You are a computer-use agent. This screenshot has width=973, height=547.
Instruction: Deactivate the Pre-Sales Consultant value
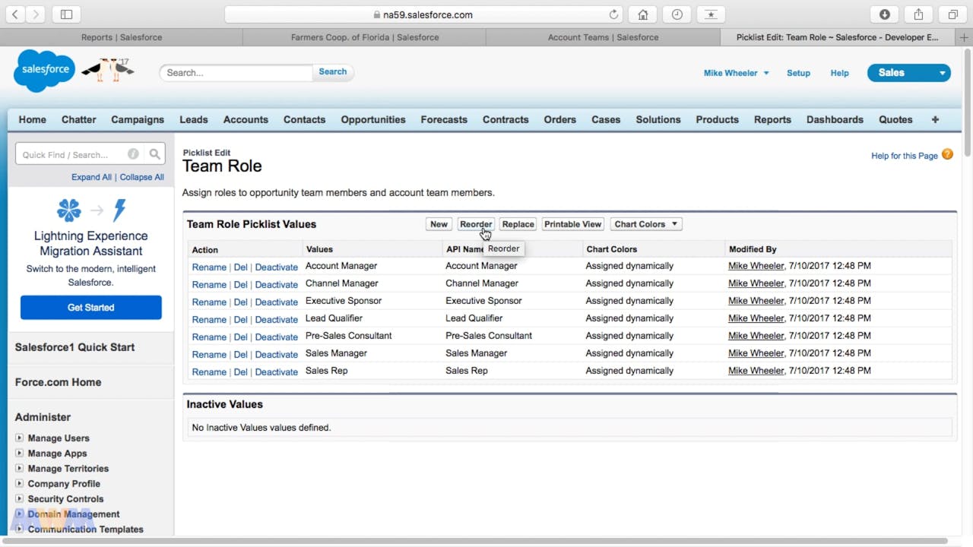(276, 337)
